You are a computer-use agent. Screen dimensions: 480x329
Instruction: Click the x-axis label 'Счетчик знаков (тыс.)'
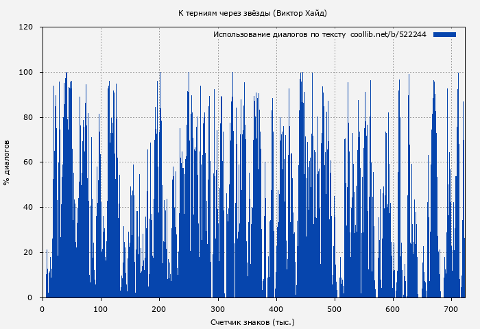click(252, 321)
